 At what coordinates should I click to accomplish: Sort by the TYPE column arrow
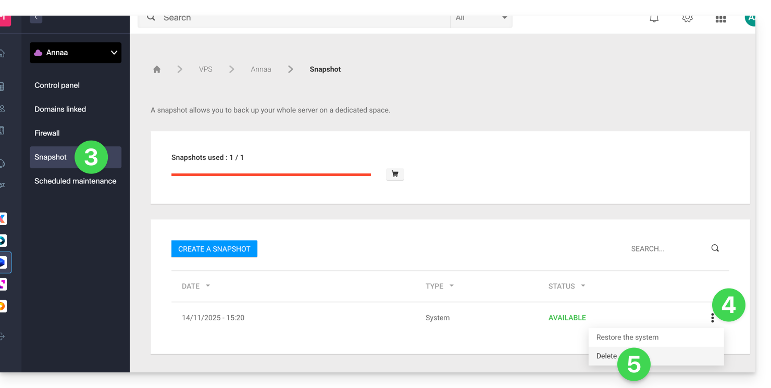[452, 286]
